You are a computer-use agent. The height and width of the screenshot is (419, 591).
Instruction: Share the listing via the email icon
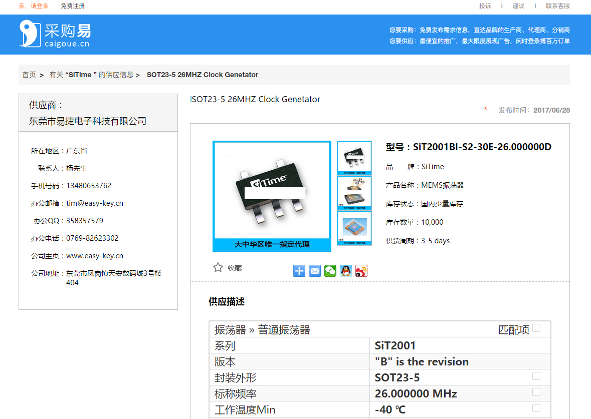click(315, 271)
